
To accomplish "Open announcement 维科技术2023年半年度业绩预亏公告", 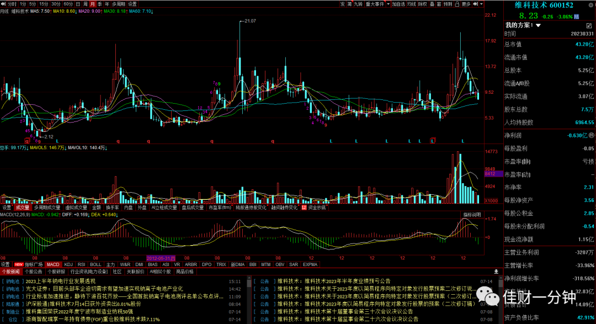I will [334, 281].
